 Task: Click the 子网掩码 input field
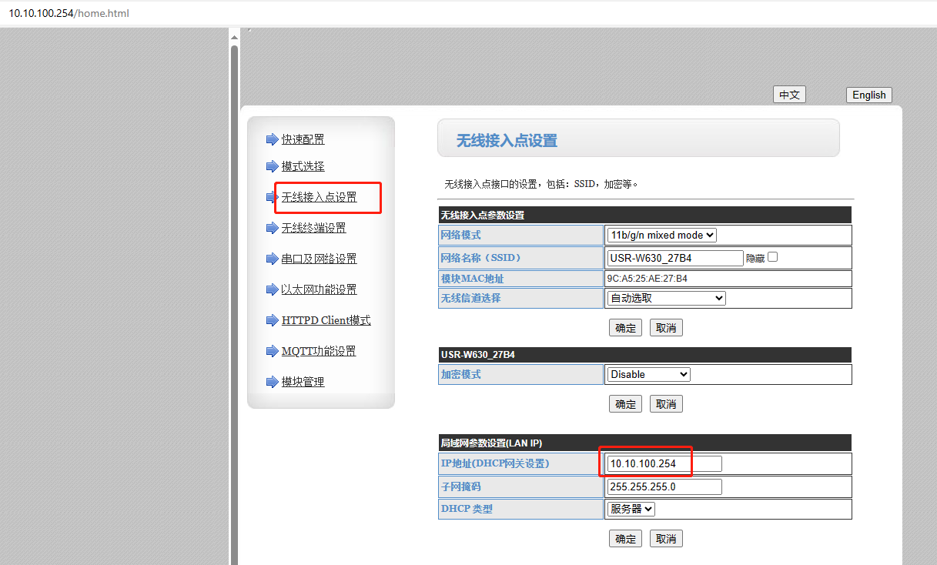(664, 486)
